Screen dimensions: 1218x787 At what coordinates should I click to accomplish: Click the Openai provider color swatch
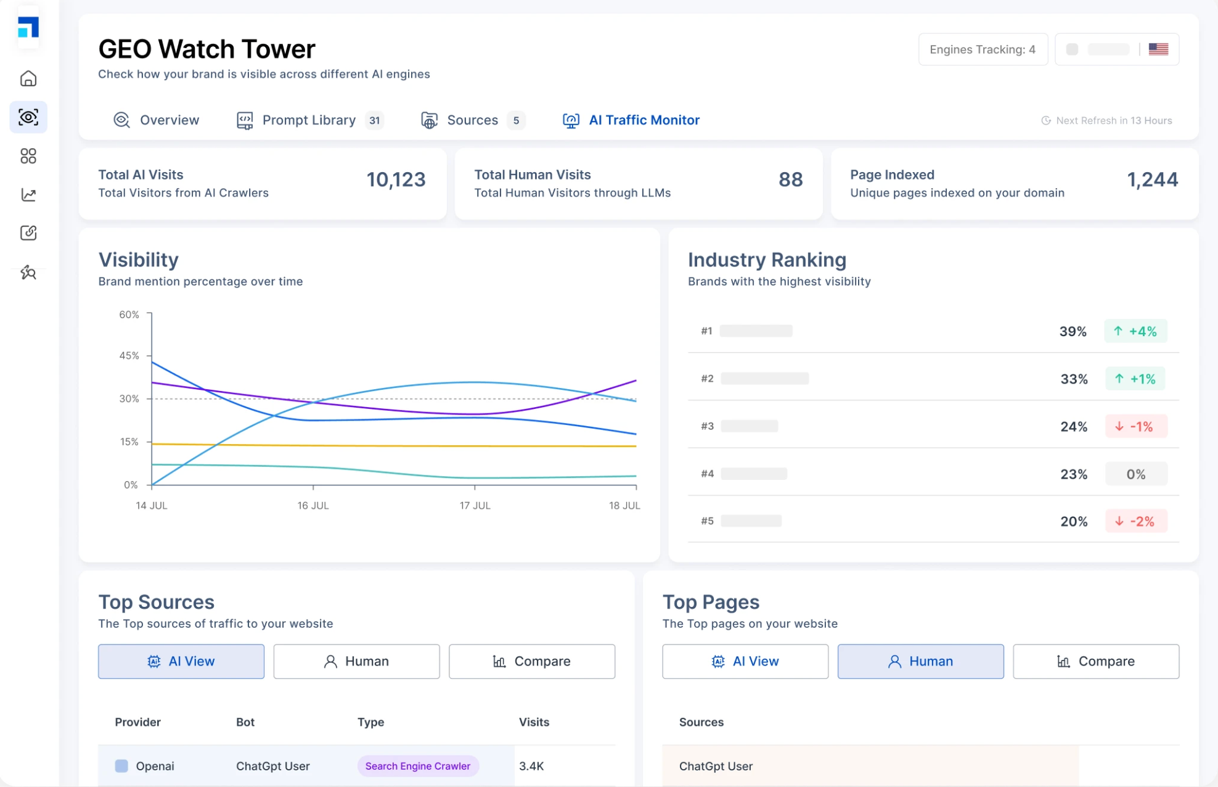121,766
